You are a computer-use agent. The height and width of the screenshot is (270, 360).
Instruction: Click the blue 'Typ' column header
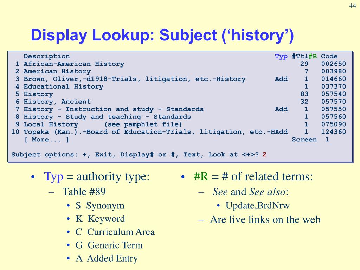coord(281,57)
